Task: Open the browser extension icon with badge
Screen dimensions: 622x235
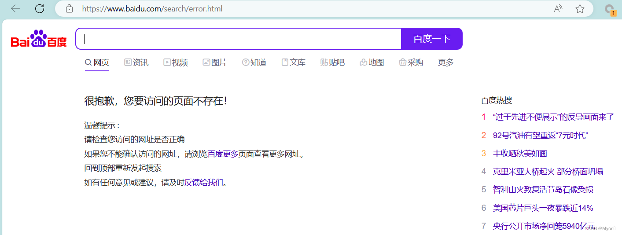Action: pos(610,10)
